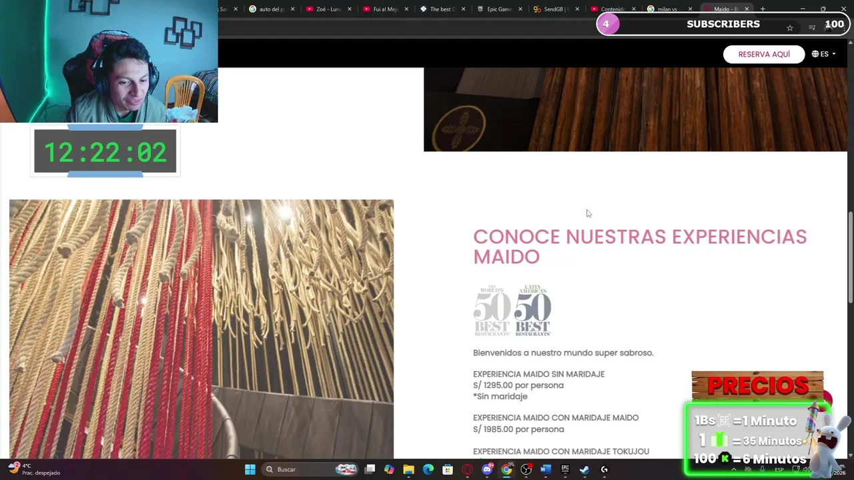Open OBS Studio from the taskbar
This screenshot has height=480, width=854.
[526, 469]
